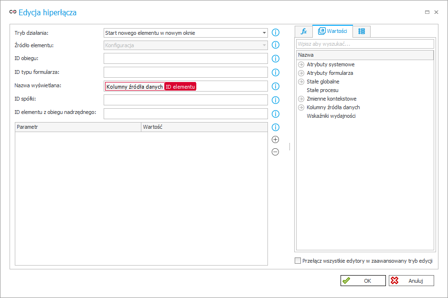Expand Atrybuty systemowe node
This screenshot has width=448, height=298.
pos(301,64)
